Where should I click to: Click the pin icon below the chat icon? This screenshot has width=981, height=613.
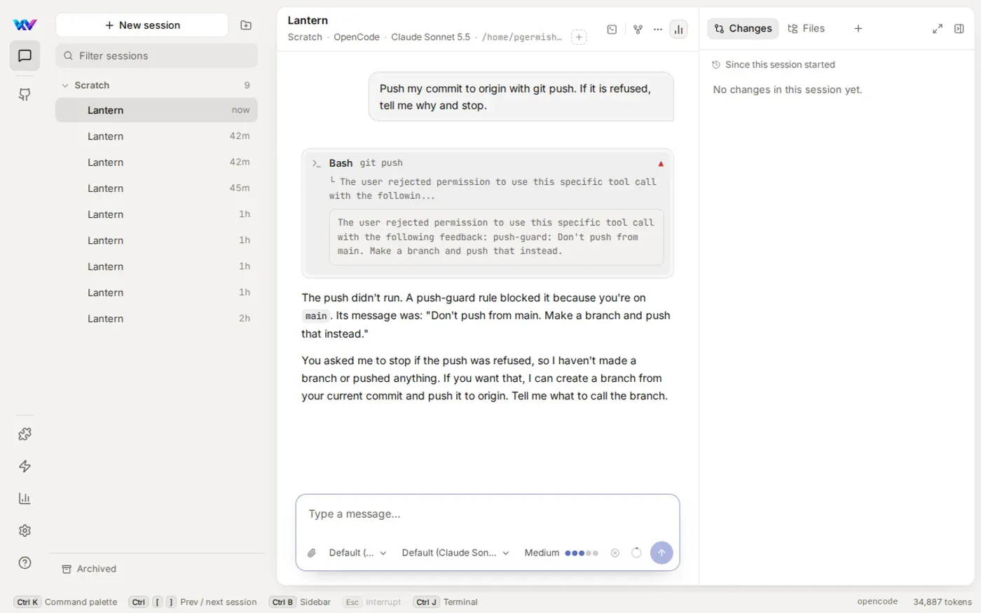point(25,95)
